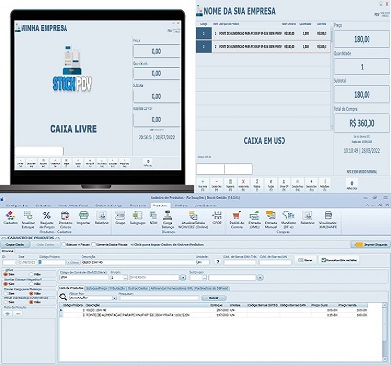Click the product list vertical scrollbar
Screen dimensions: 391x366
(385, 333)
